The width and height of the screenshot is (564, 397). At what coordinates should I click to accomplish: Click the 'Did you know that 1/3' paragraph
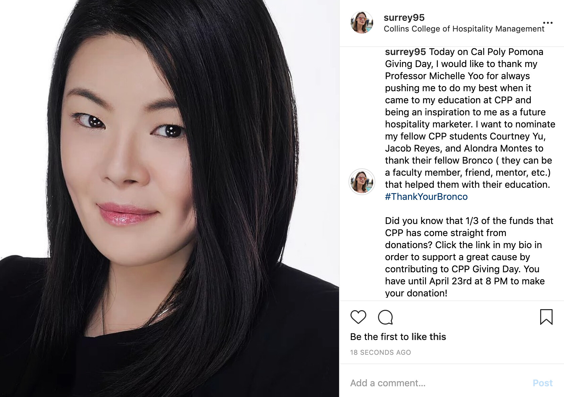click(x=469, y=257)
